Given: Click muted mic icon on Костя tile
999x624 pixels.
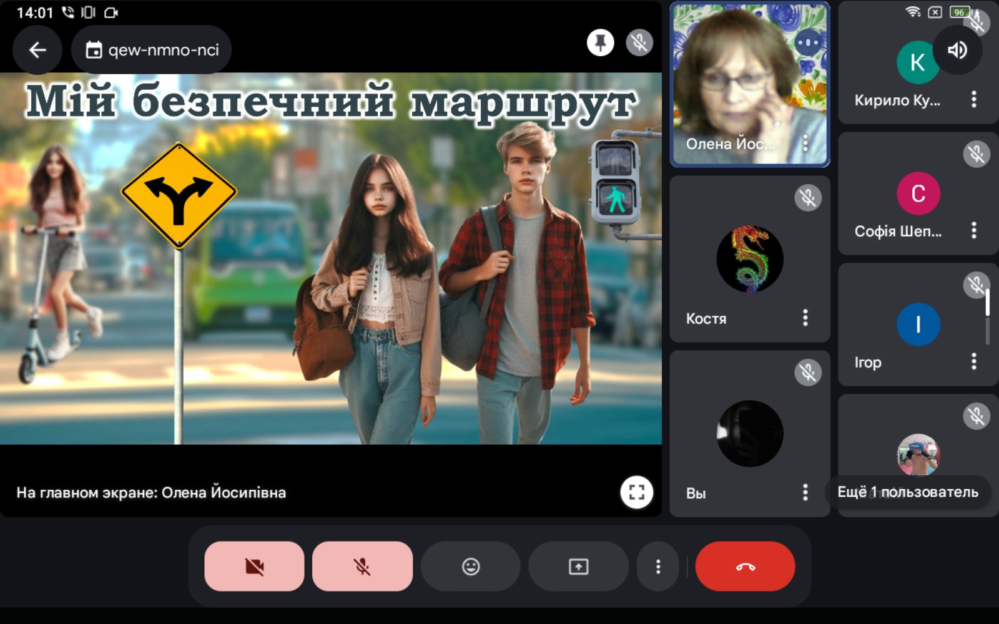Looking at the screenshot, I should (x=808, y=198).
